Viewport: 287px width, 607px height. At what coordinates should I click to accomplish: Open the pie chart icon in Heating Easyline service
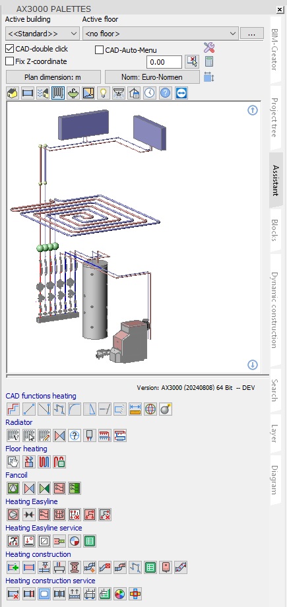pos(75,541)
